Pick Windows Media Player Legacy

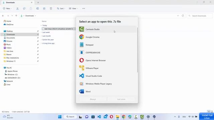pos(107,84)
